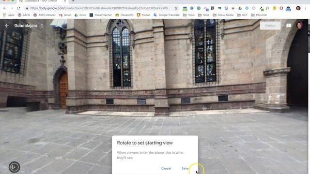Click the yellow note extension icon
310x174 pixels.
pyautogui.click(x=275, y=8)
